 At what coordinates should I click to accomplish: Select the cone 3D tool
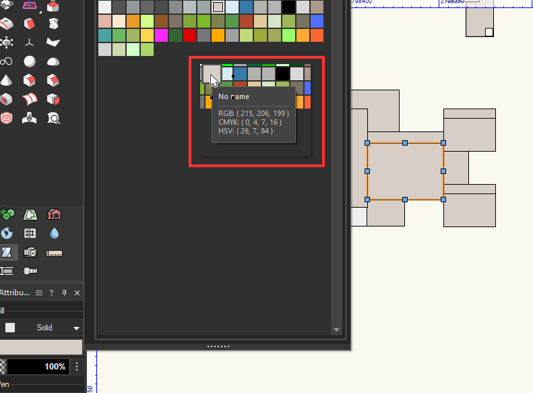(x=7, y=81)
